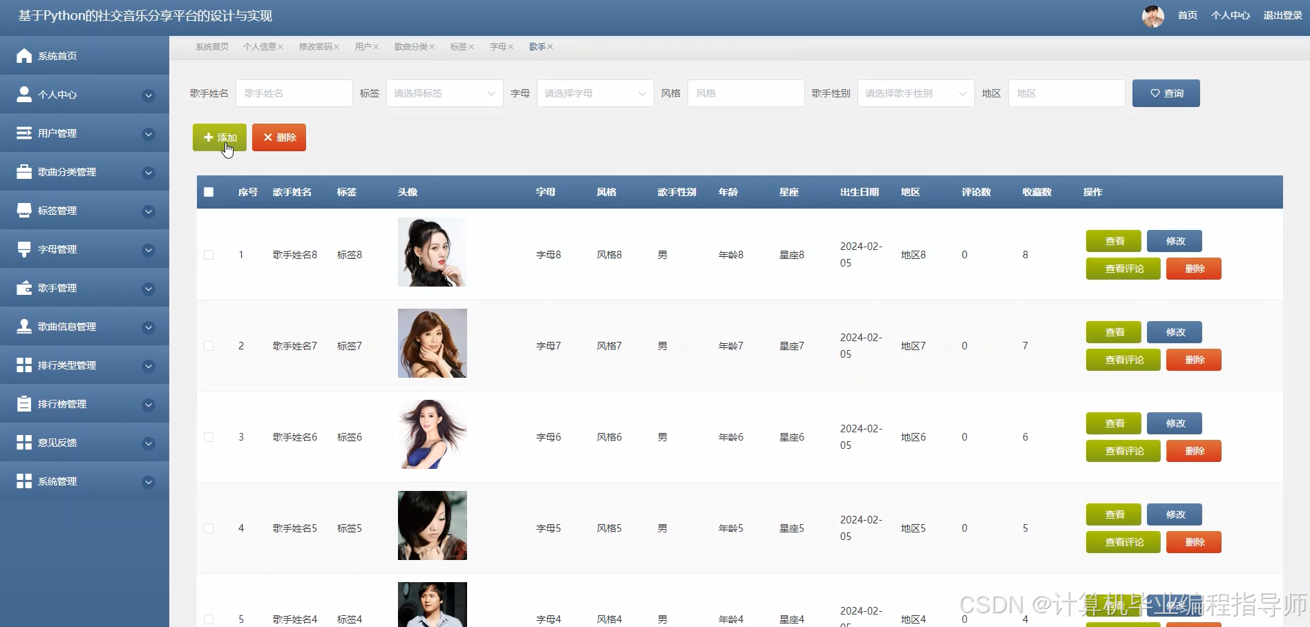
Task: Expand the 系统管理 menu chevron
Action: pos(148,482)
